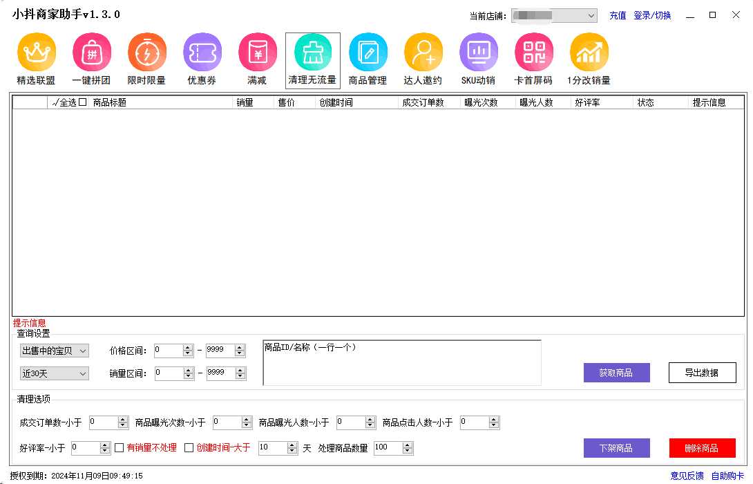Open the 近30天 time range dropdown
753x484 pixels.
[55, 373]
